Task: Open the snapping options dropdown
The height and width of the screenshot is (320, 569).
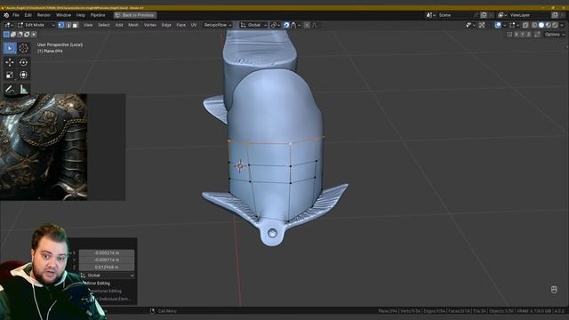Action: [x=296, y=25]
